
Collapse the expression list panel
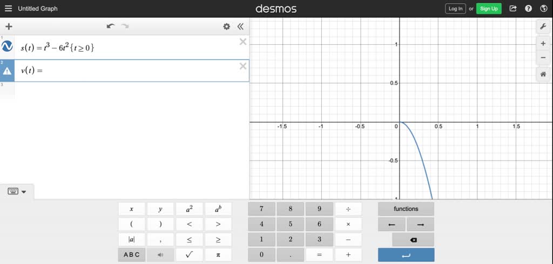click(240, 26)
